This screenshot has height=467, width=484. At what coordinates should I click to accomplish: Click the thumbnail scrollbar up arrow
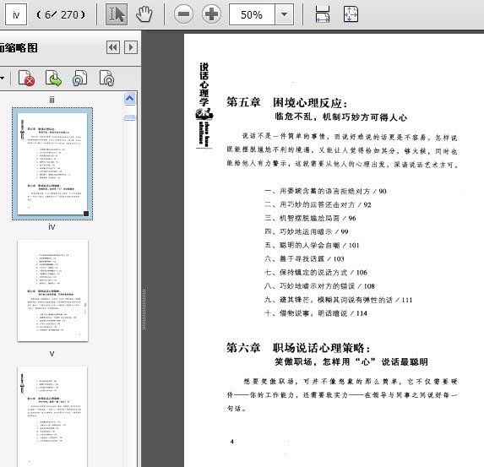(129, 99)
